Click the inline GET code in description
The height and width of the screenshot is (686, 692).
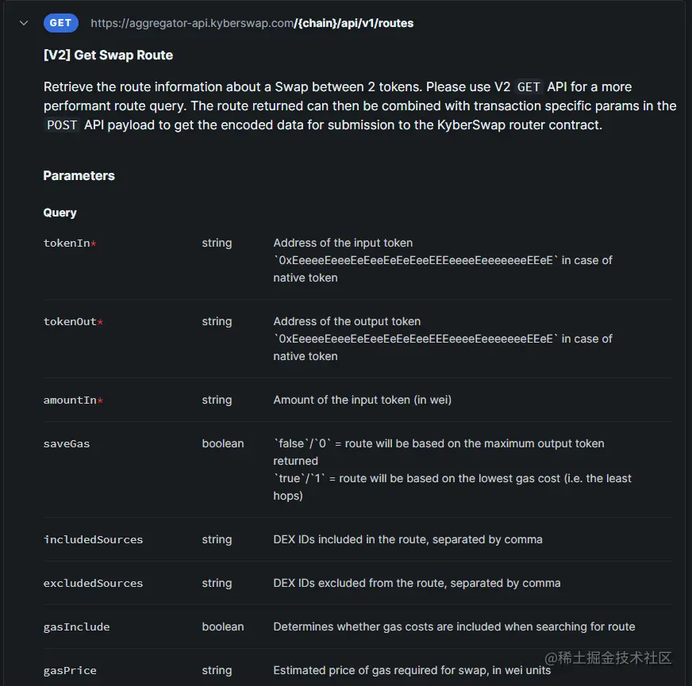[529, 86]
